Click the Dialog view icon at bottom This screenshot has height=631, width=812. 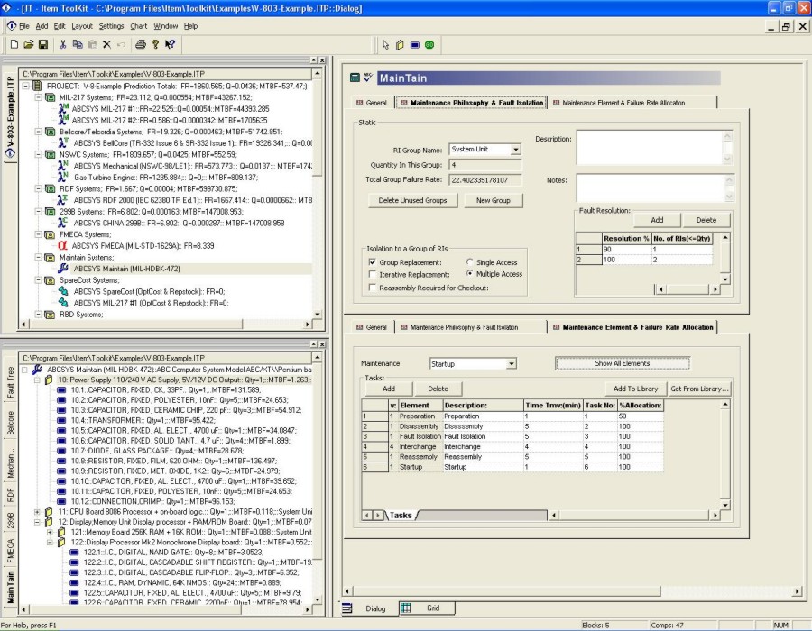click(347, 608)
